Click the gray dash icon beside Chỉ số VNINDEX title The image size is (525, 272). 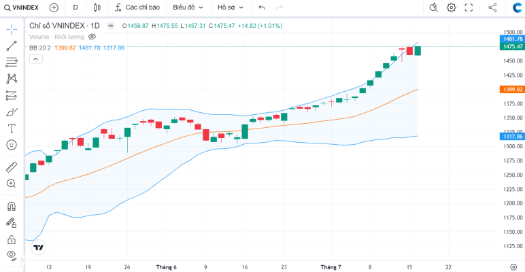[x=110, y=26]
